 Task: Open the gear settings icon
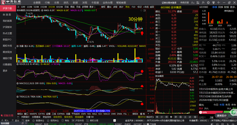click(208, 2)
